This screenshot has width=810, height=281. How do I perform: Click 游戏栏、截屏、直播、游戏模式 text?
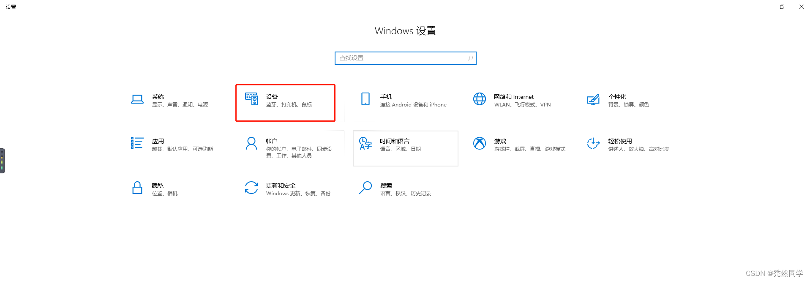click(x=530, y=149)
